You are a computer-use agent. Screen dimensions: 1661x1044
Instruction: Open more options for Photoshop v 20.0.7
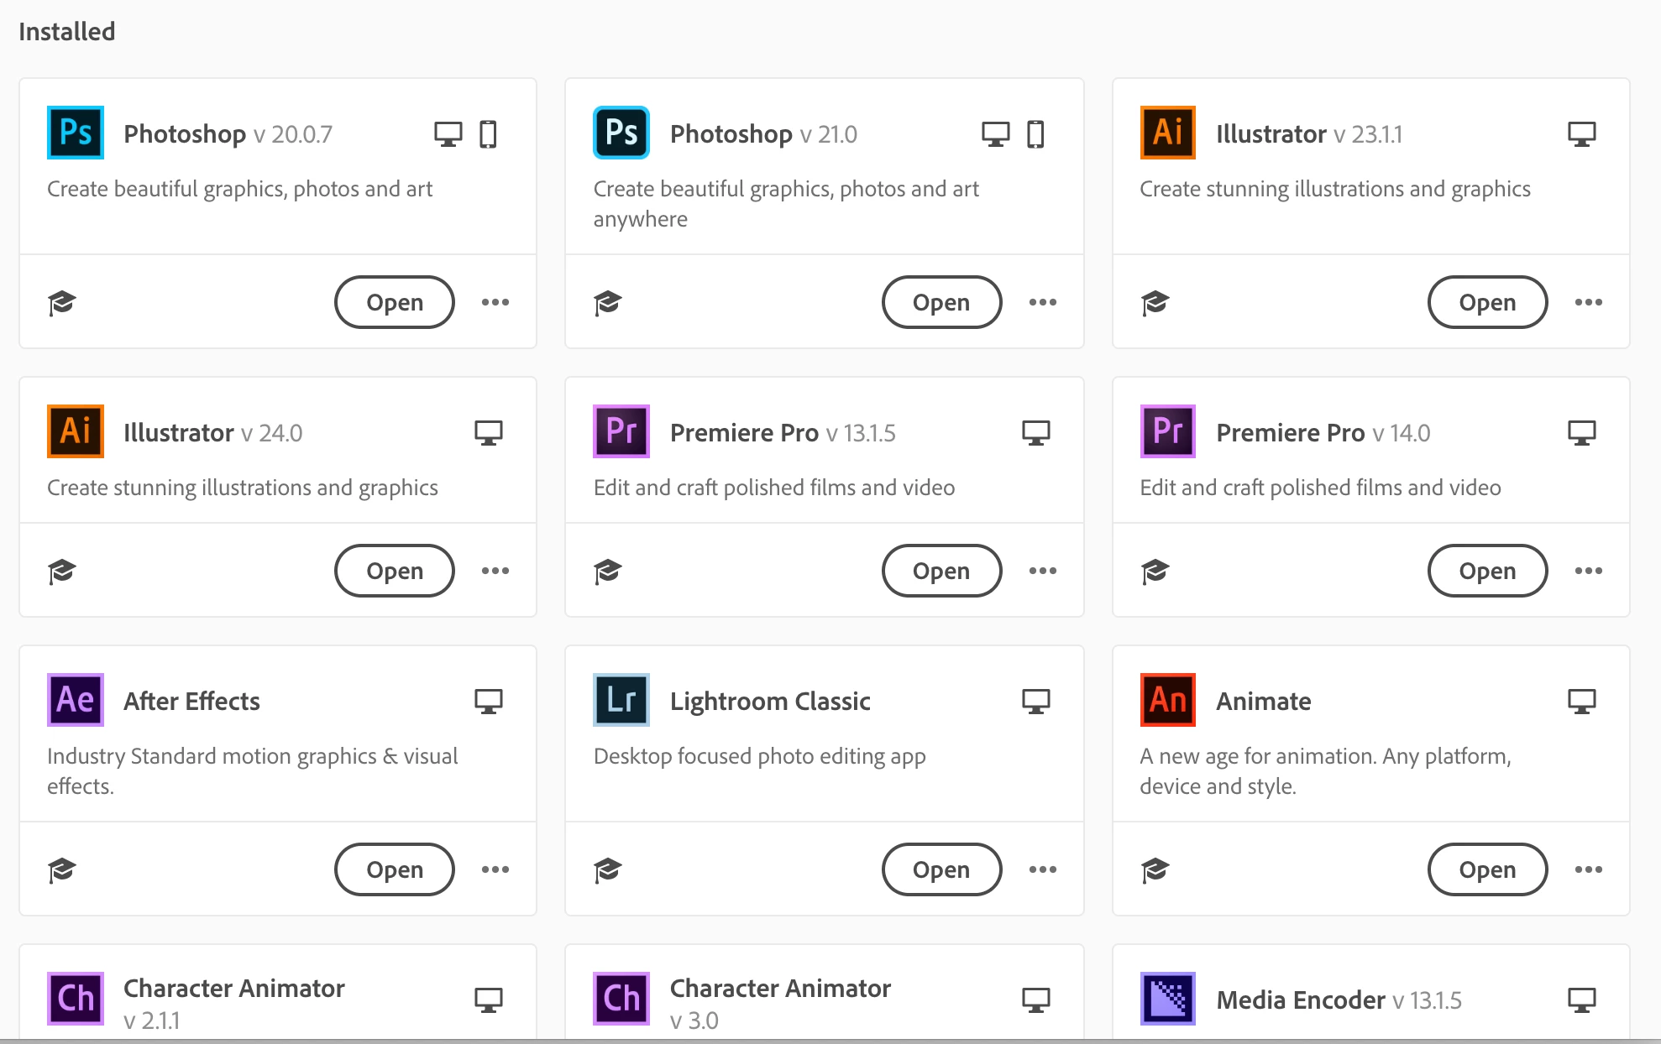click(x=495, y=302)
